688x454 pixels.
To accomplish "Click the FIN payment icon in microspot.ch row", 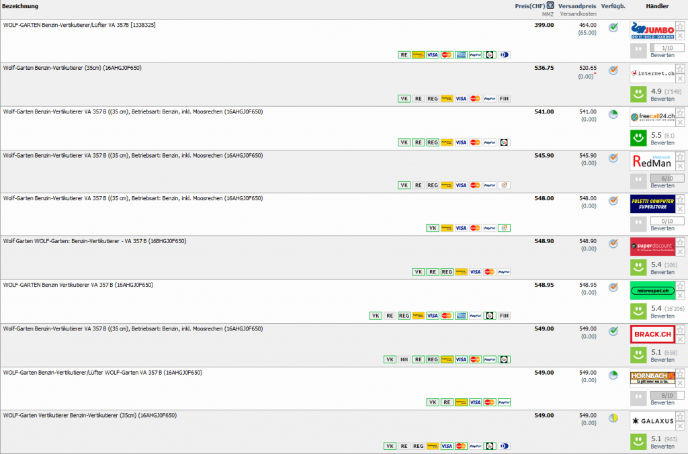I will [504, 316].
